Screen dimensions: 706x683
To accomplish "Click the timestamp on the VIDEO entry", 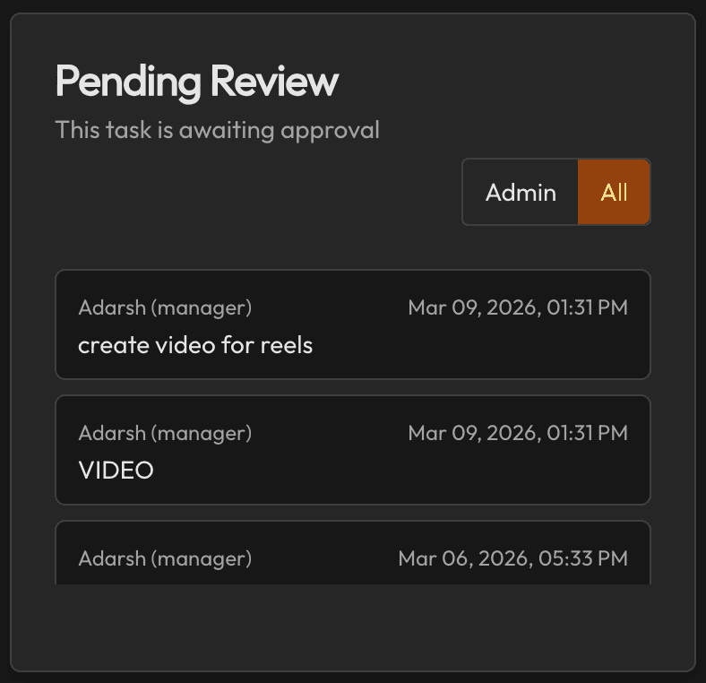I will (x=518, y=433).
